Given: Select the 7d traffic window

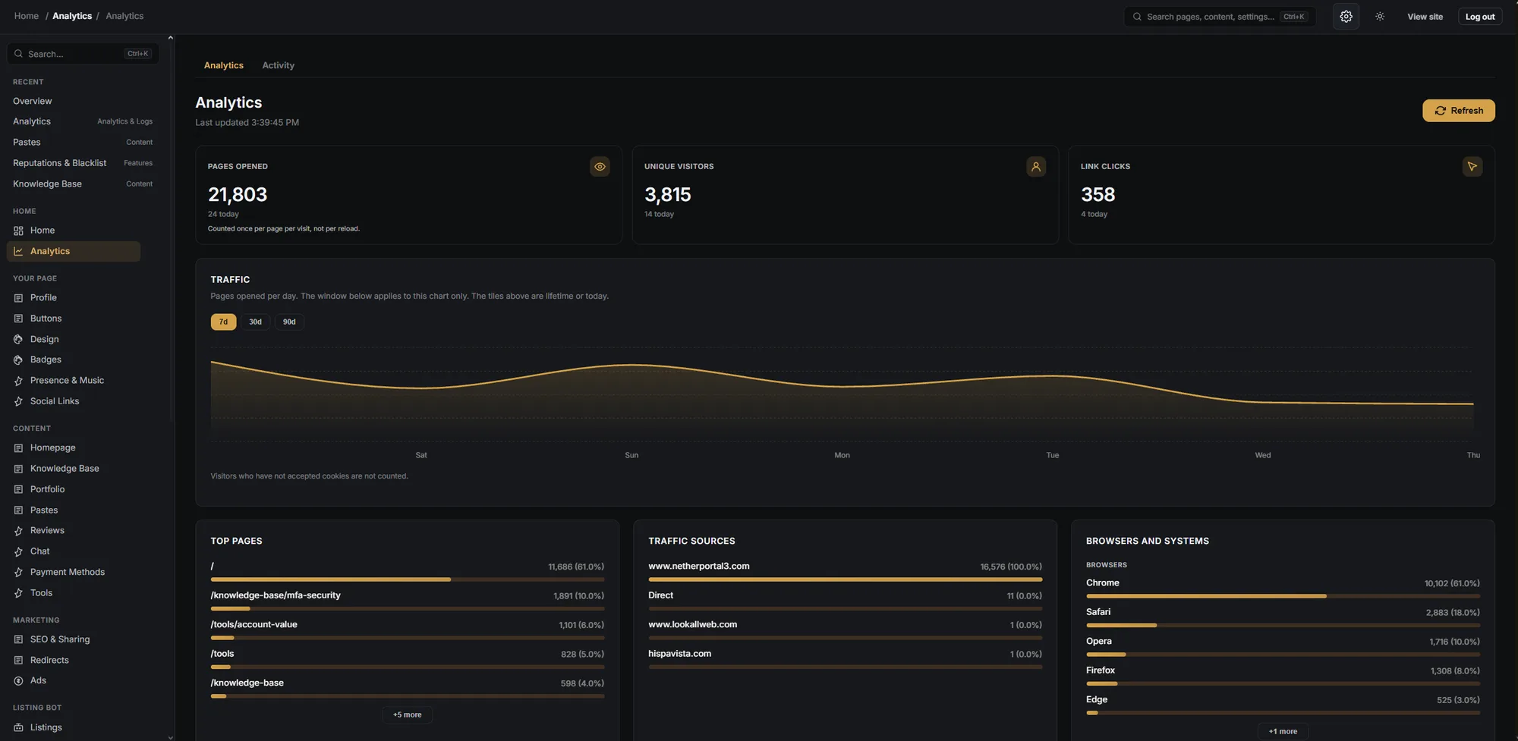Looking at the screenshot, I should (223, 322).
